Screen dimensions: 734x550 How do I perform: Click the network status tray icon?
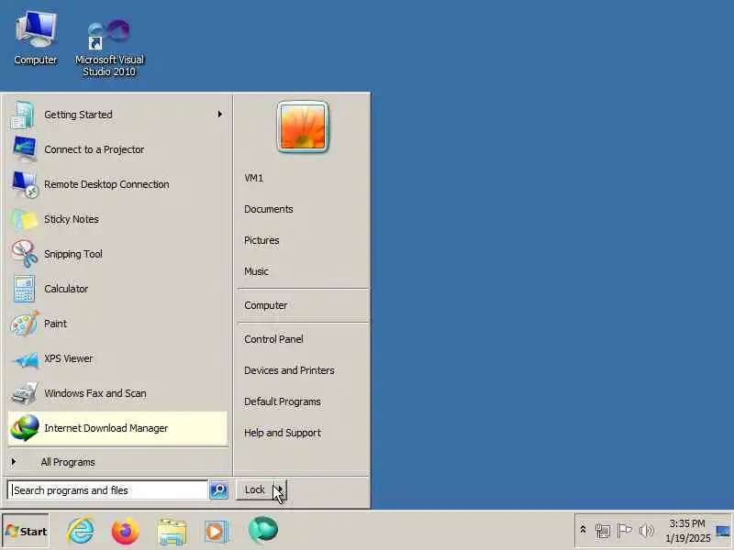tap(603, 531)
